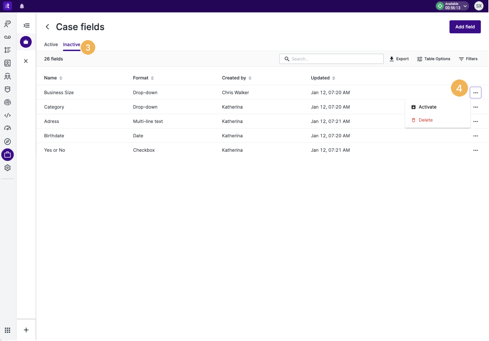Open the Available status dropdown

tap(452, 6)
